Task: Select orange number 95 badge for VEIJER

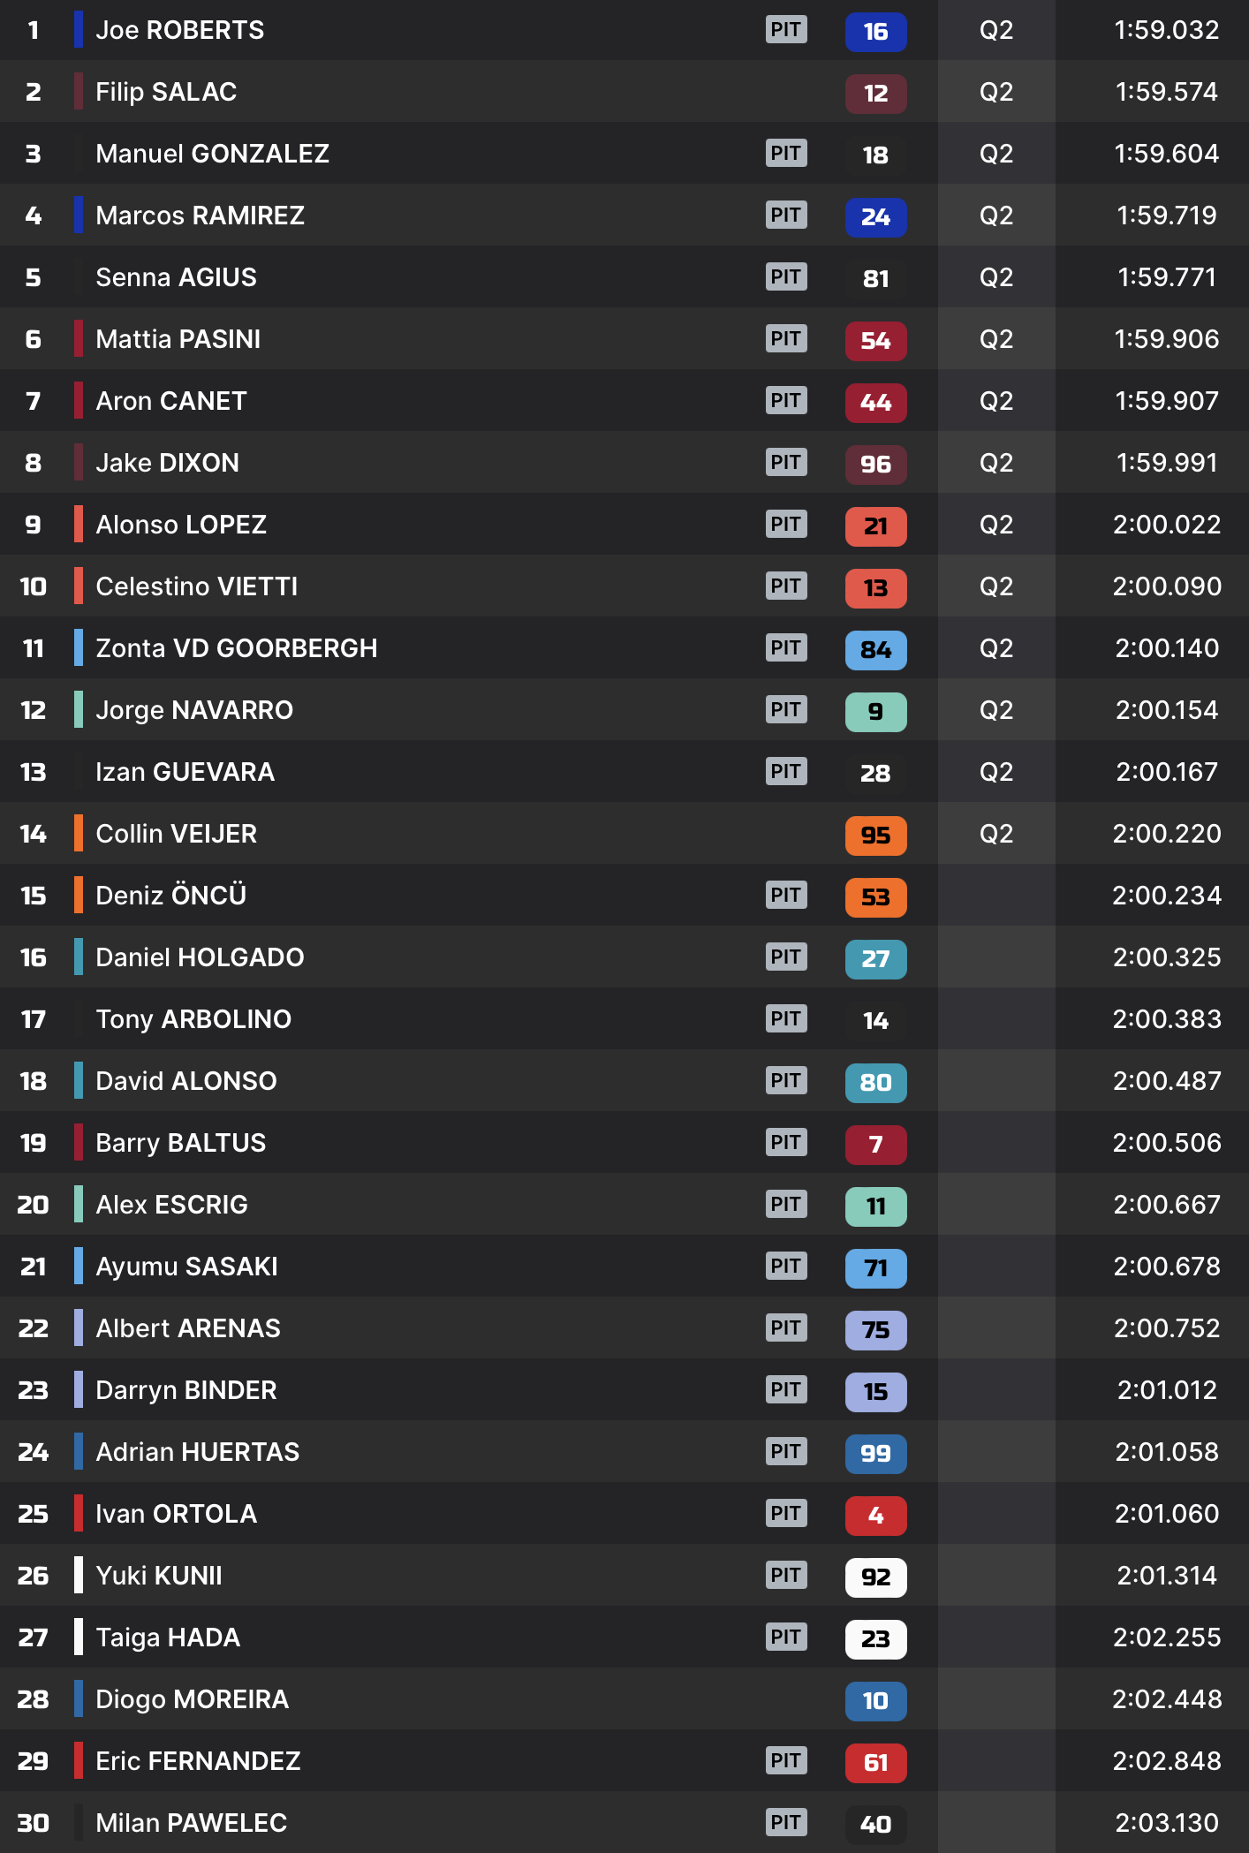Action: tap(875, 836)
